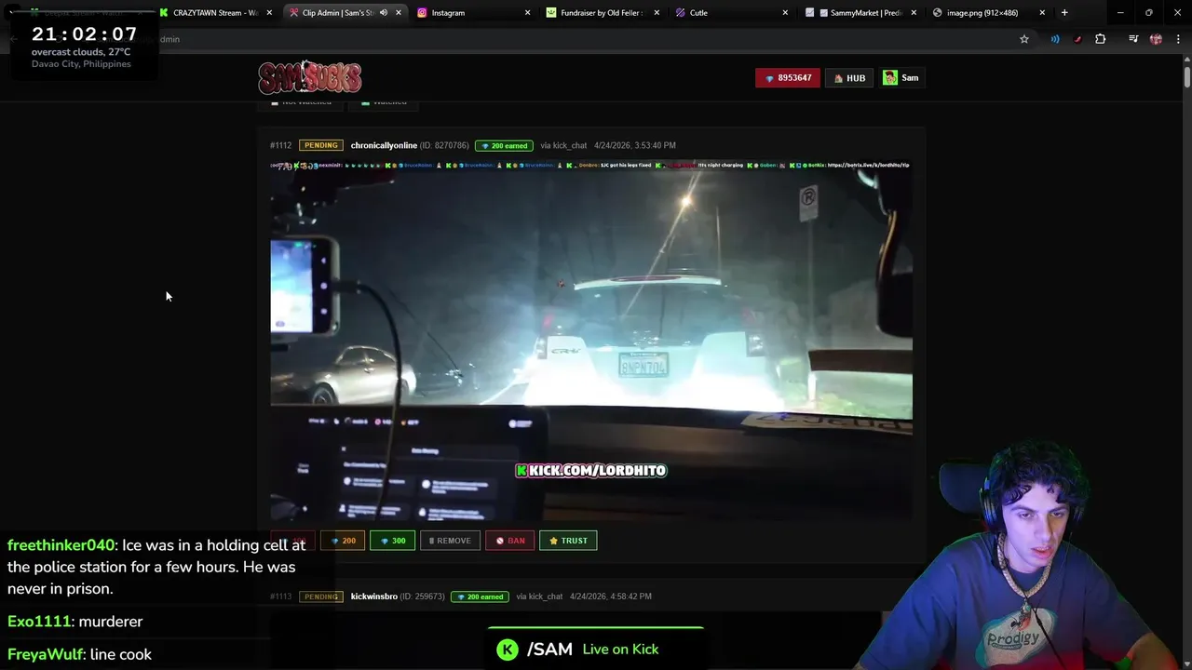This screenshot has height=670, width=1192.
Task: Close the Instagram tab
Action: coord(527,13)
